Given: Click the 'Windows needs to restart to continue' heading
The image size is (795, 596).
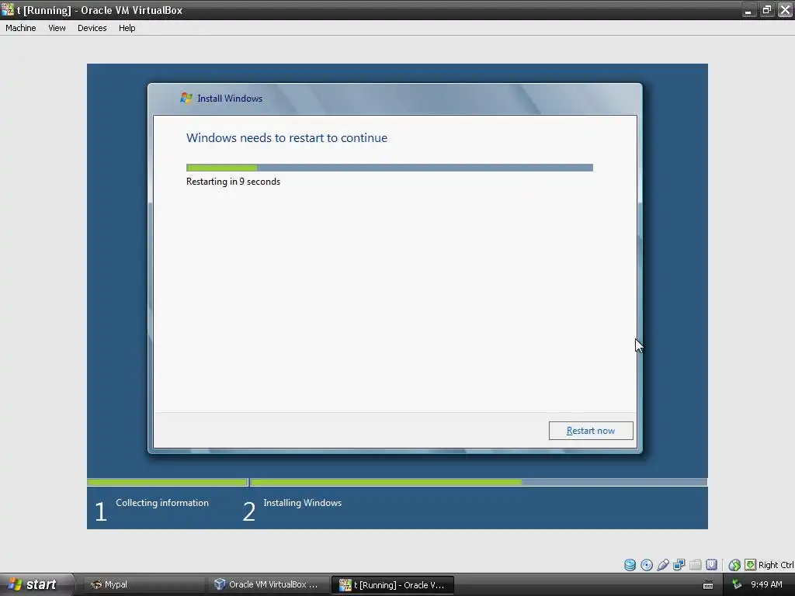Looking at the screenshot, I should pos(287,138).
